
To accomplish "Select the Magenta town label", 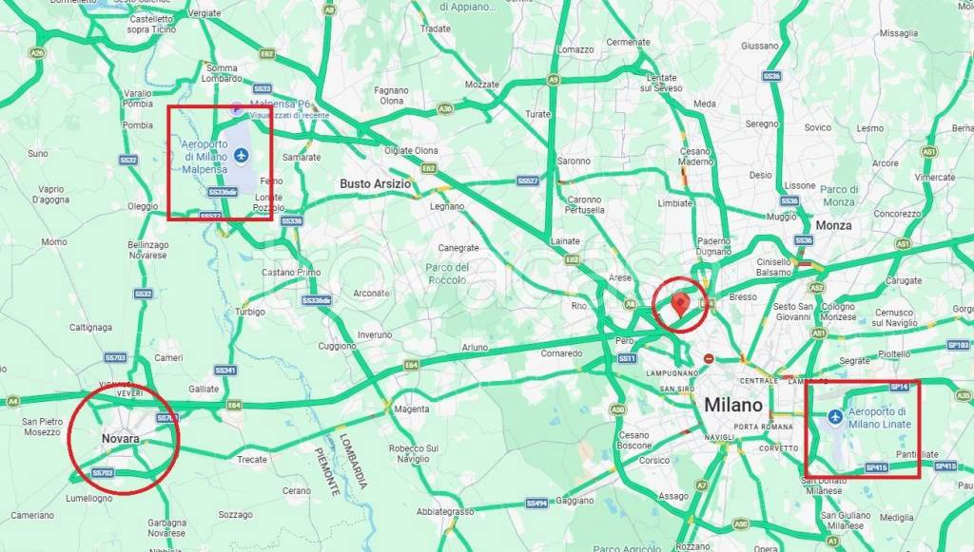I will coord(412,409).
